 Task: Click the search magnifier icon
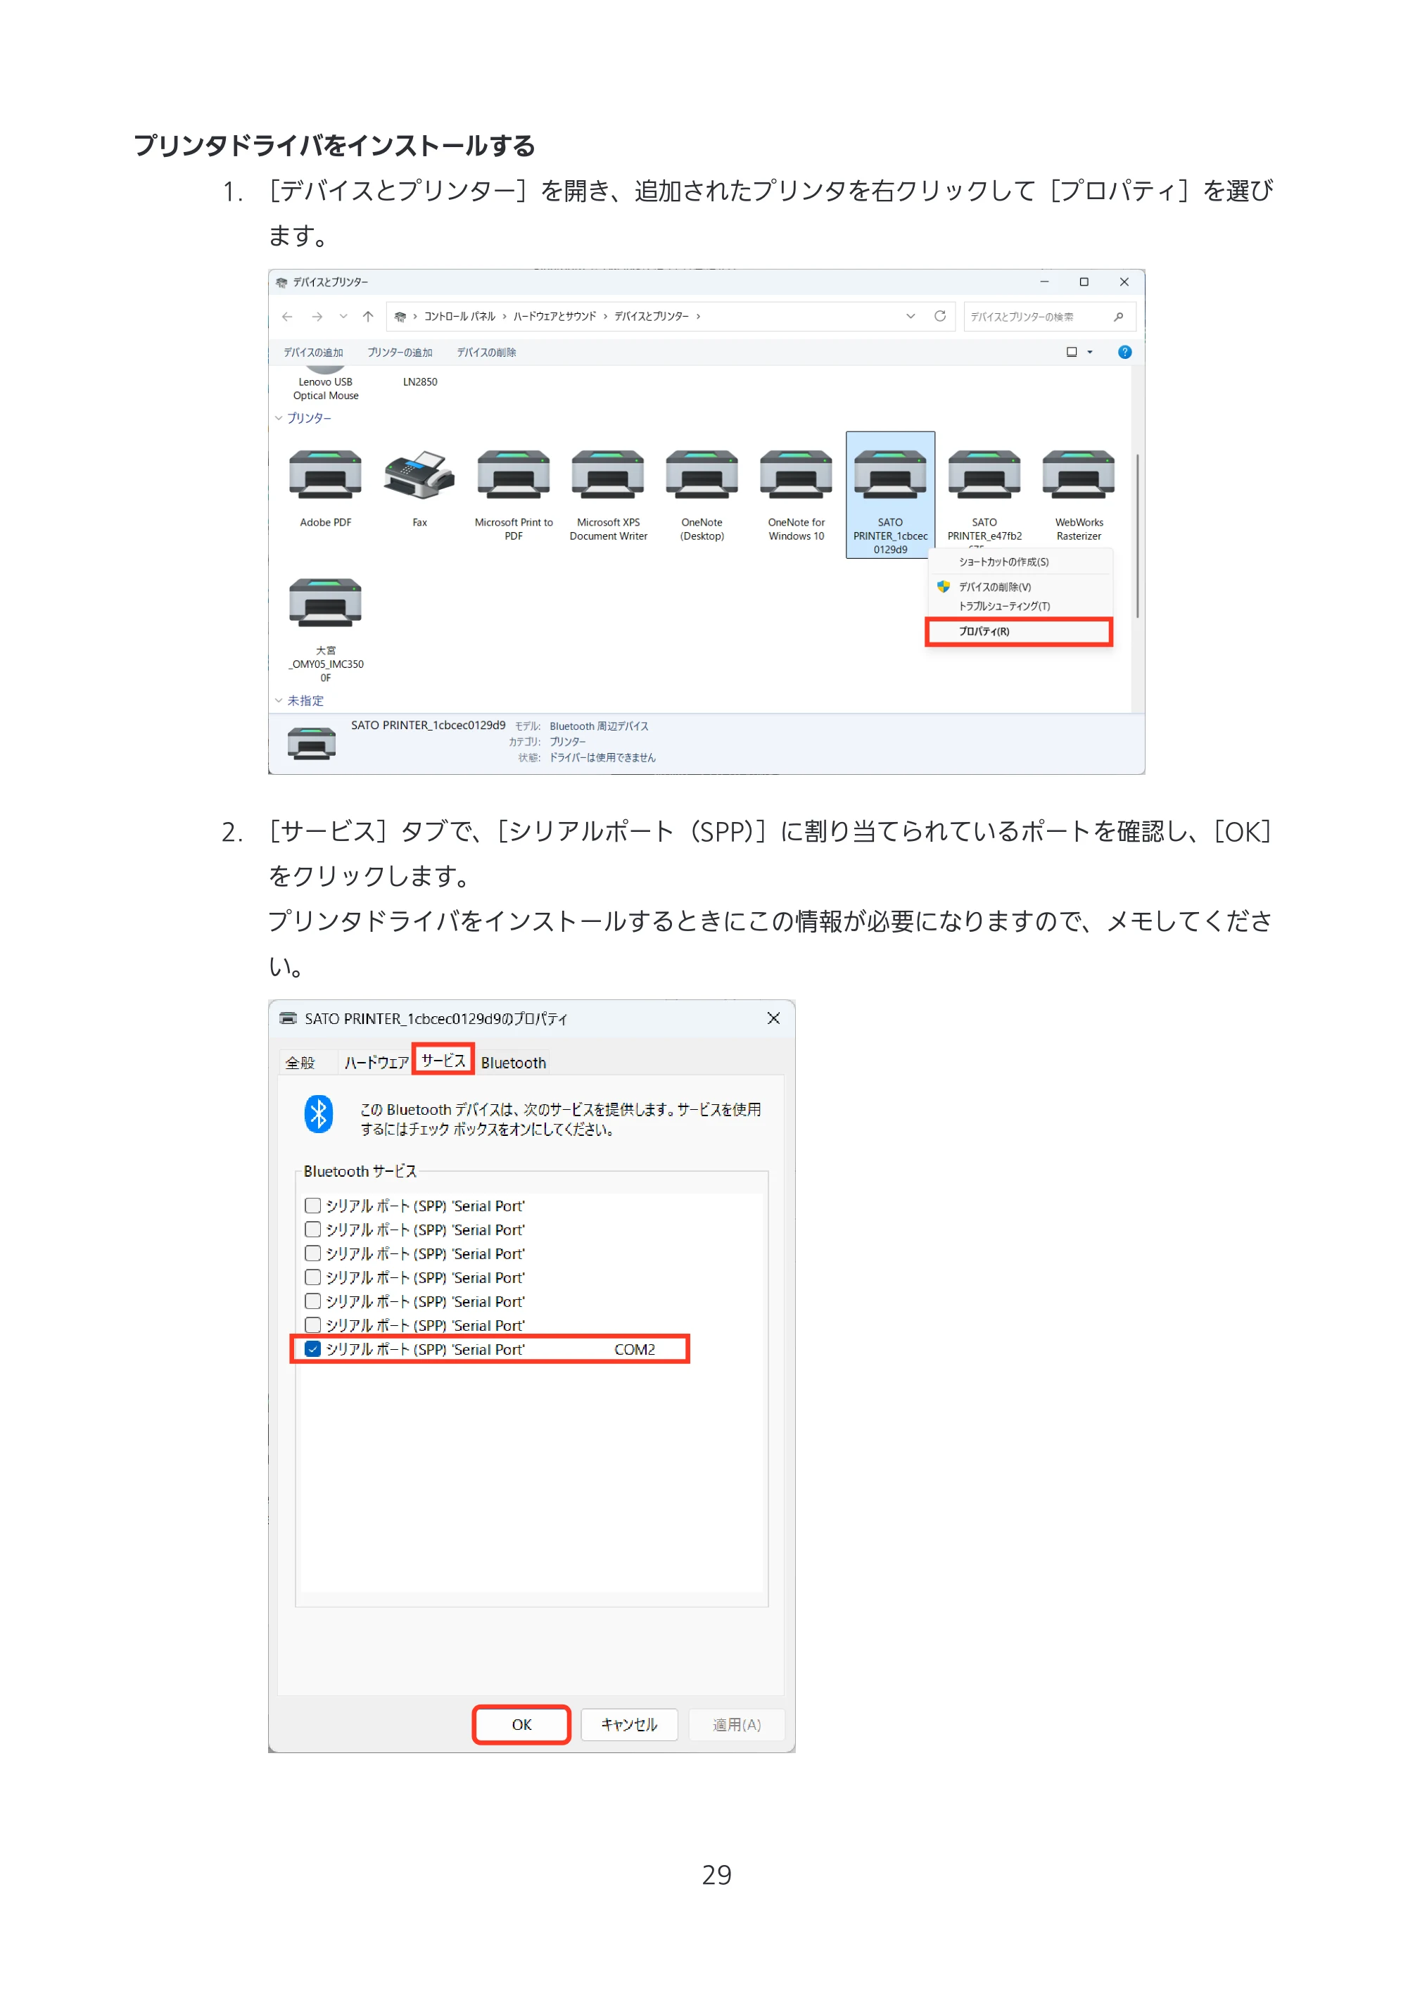(1118, 317)
